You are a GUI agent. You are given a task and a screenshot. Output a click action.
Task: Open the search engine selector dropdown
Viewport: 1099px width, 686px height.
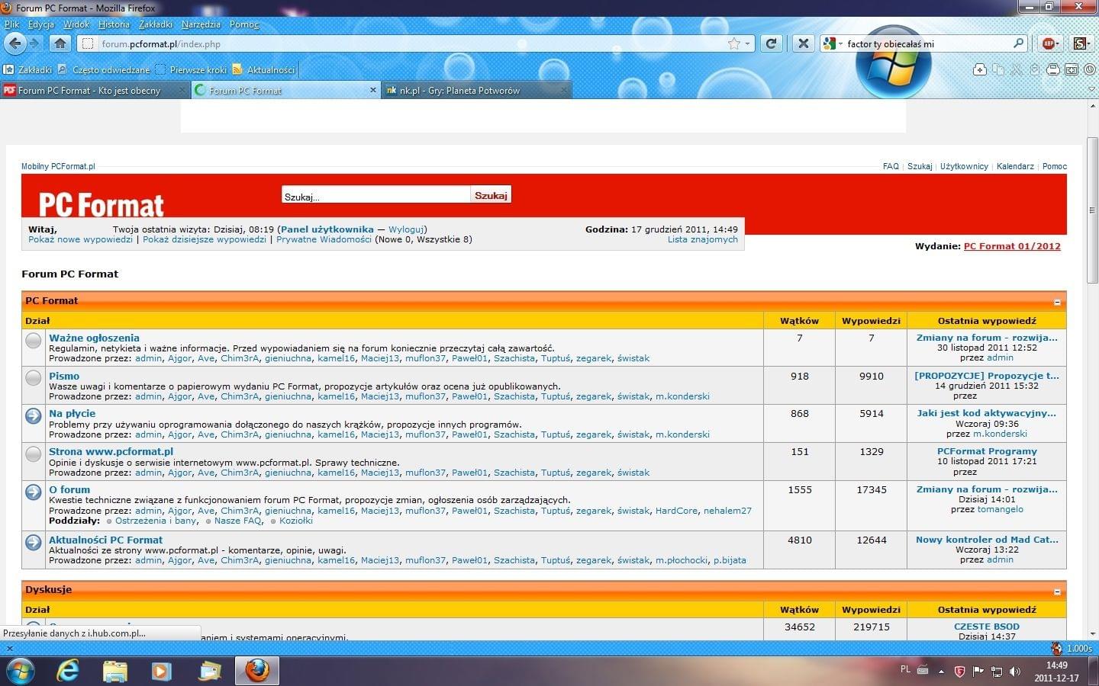point(833,43)
